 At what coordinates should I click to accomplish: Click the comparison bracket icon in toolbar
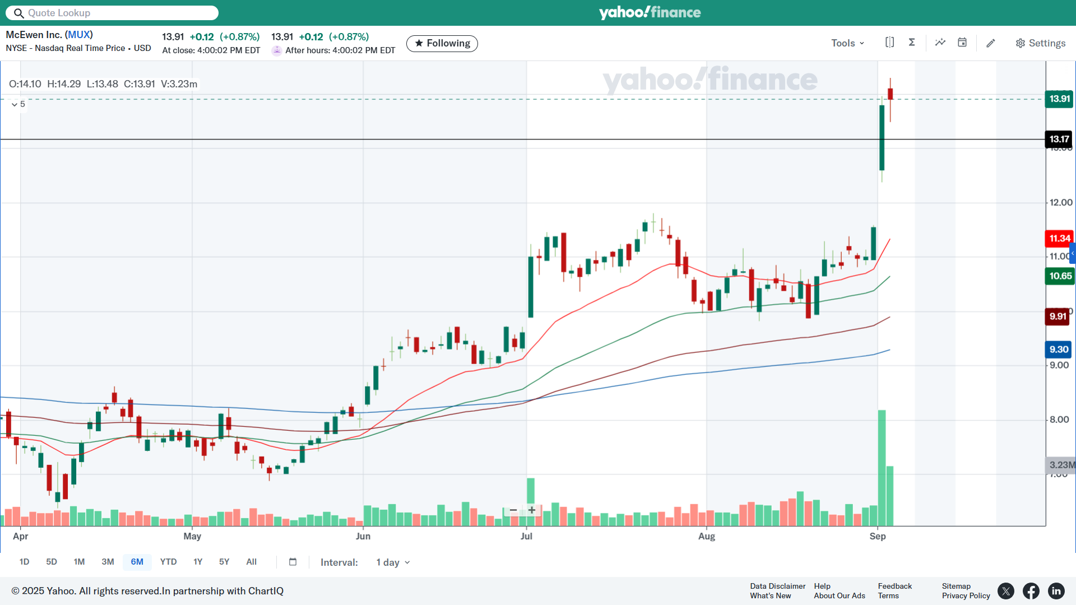tap(889, 43)
